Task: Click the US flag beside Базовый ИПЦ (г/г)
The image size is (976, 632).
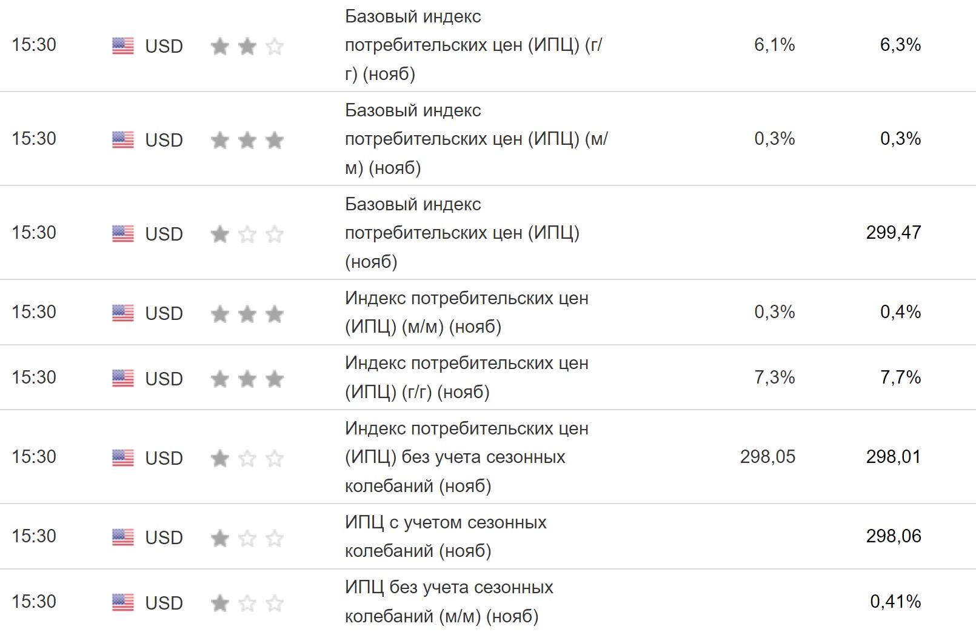Action: (122, 46)
